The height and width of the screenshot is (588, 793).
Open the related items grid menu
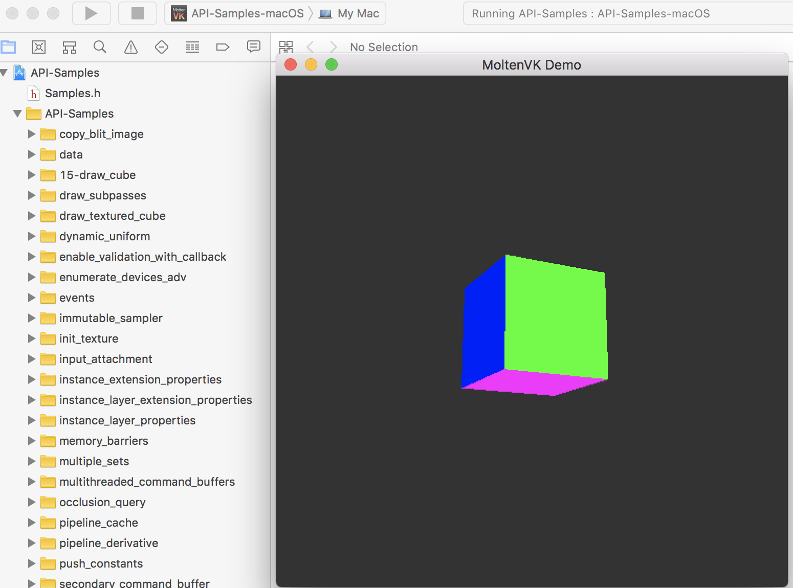pos(286,47)
